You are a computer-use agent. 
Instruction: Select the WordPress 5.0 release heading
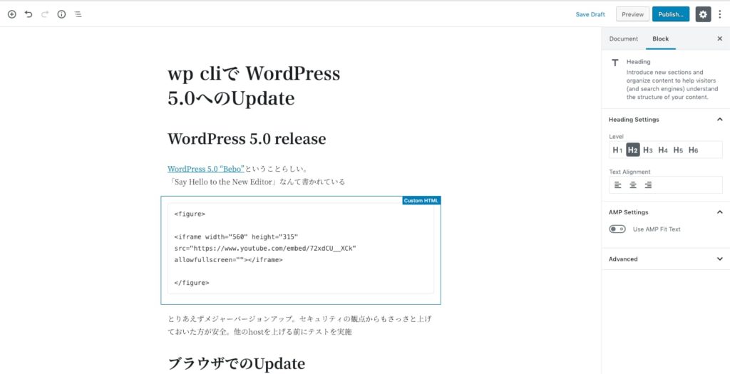[246, 139]
